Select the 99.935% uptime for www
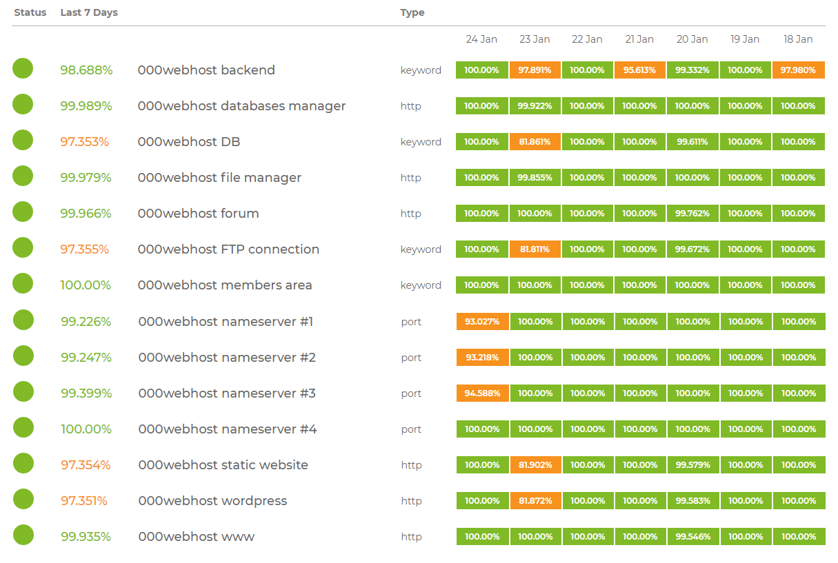Viewport: 838px width, 563px height. coord(86,537)
